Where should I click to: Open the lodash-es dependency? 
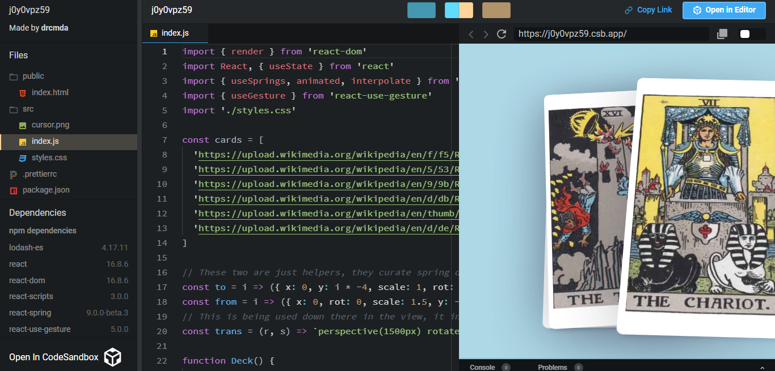[x=69, y=248]
